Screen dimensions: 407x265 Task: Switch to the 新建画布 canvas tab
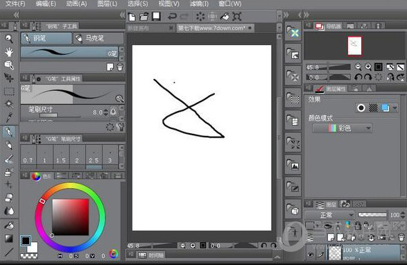[150, 28]
